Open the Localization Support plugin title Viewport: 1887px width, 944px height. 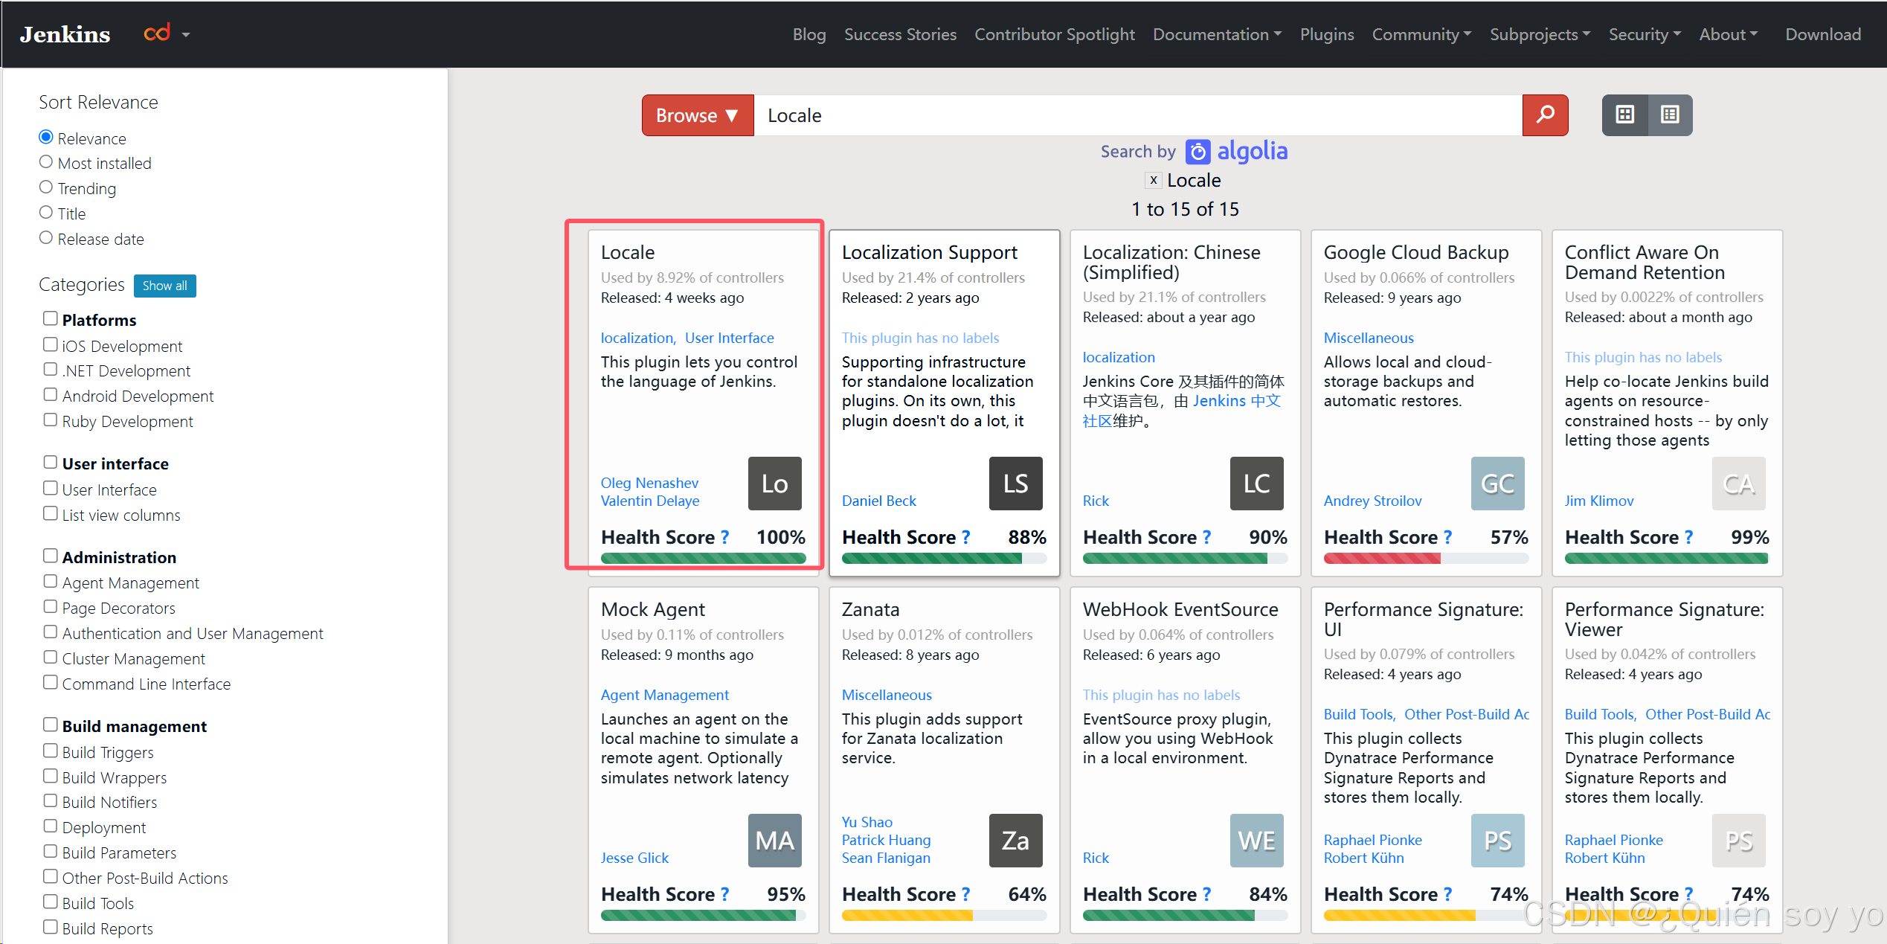(930, 252)
